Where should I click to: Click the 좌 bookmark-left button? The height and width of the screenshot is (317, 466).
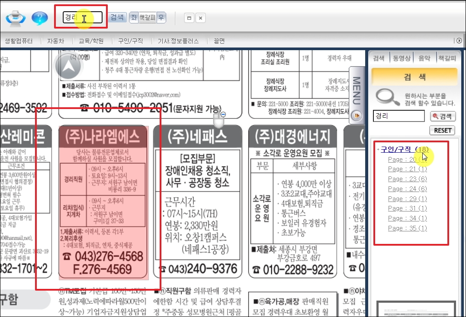click(x=134, y=18)
